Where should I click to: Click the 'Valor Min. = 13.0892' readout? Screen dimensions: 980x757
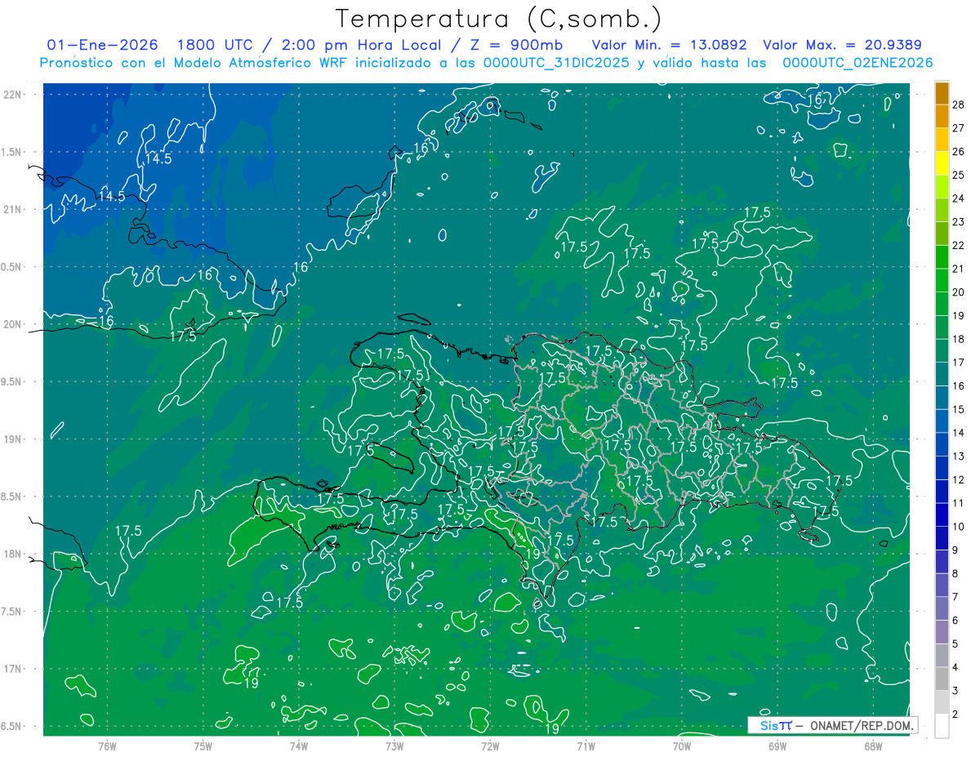click(x=670, y=45)
